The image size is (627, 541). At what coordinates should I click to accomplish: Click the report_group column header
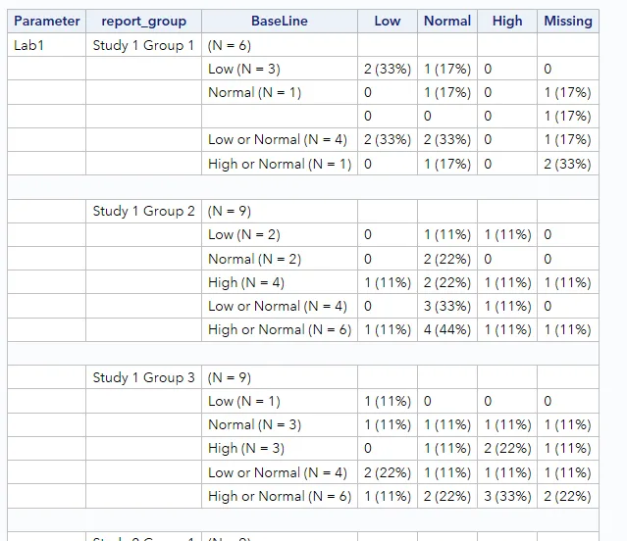tap(143, 21)
